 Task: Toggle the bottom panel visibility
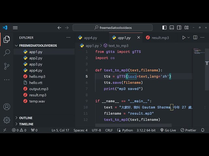coord(171,28)
